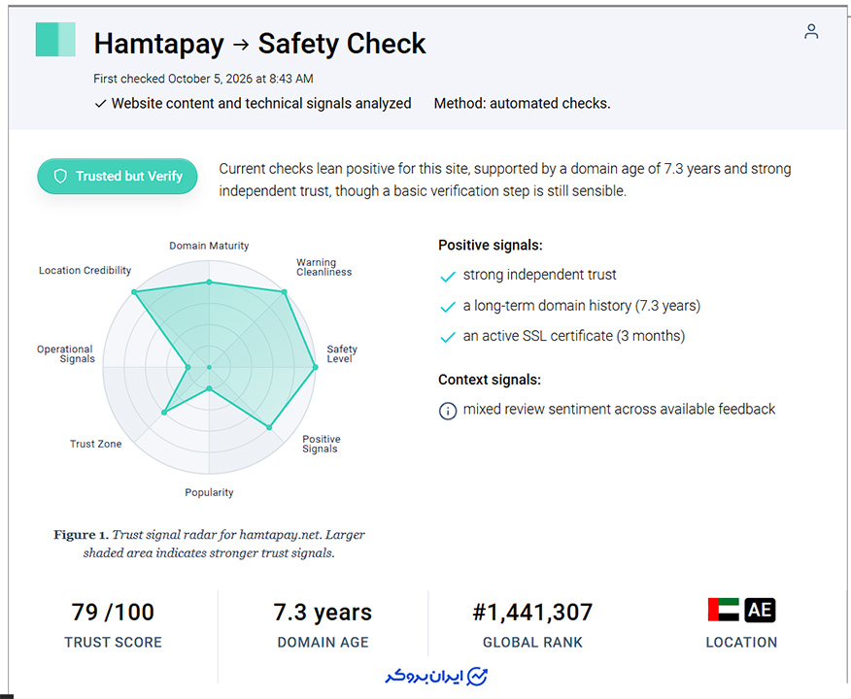Click the Trusted but Verify badge
Screen dimensions: 851x699
(x=118, y=177)
